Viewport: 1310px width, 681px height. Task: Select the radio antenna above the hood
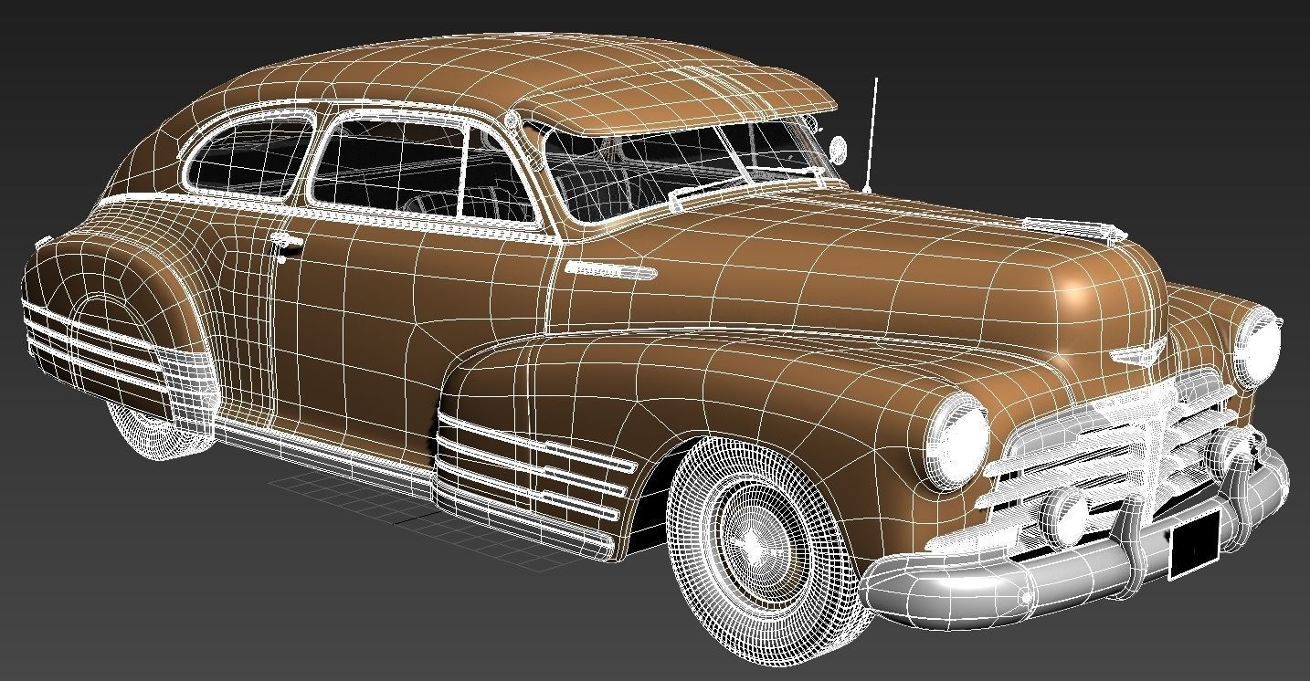872,135
